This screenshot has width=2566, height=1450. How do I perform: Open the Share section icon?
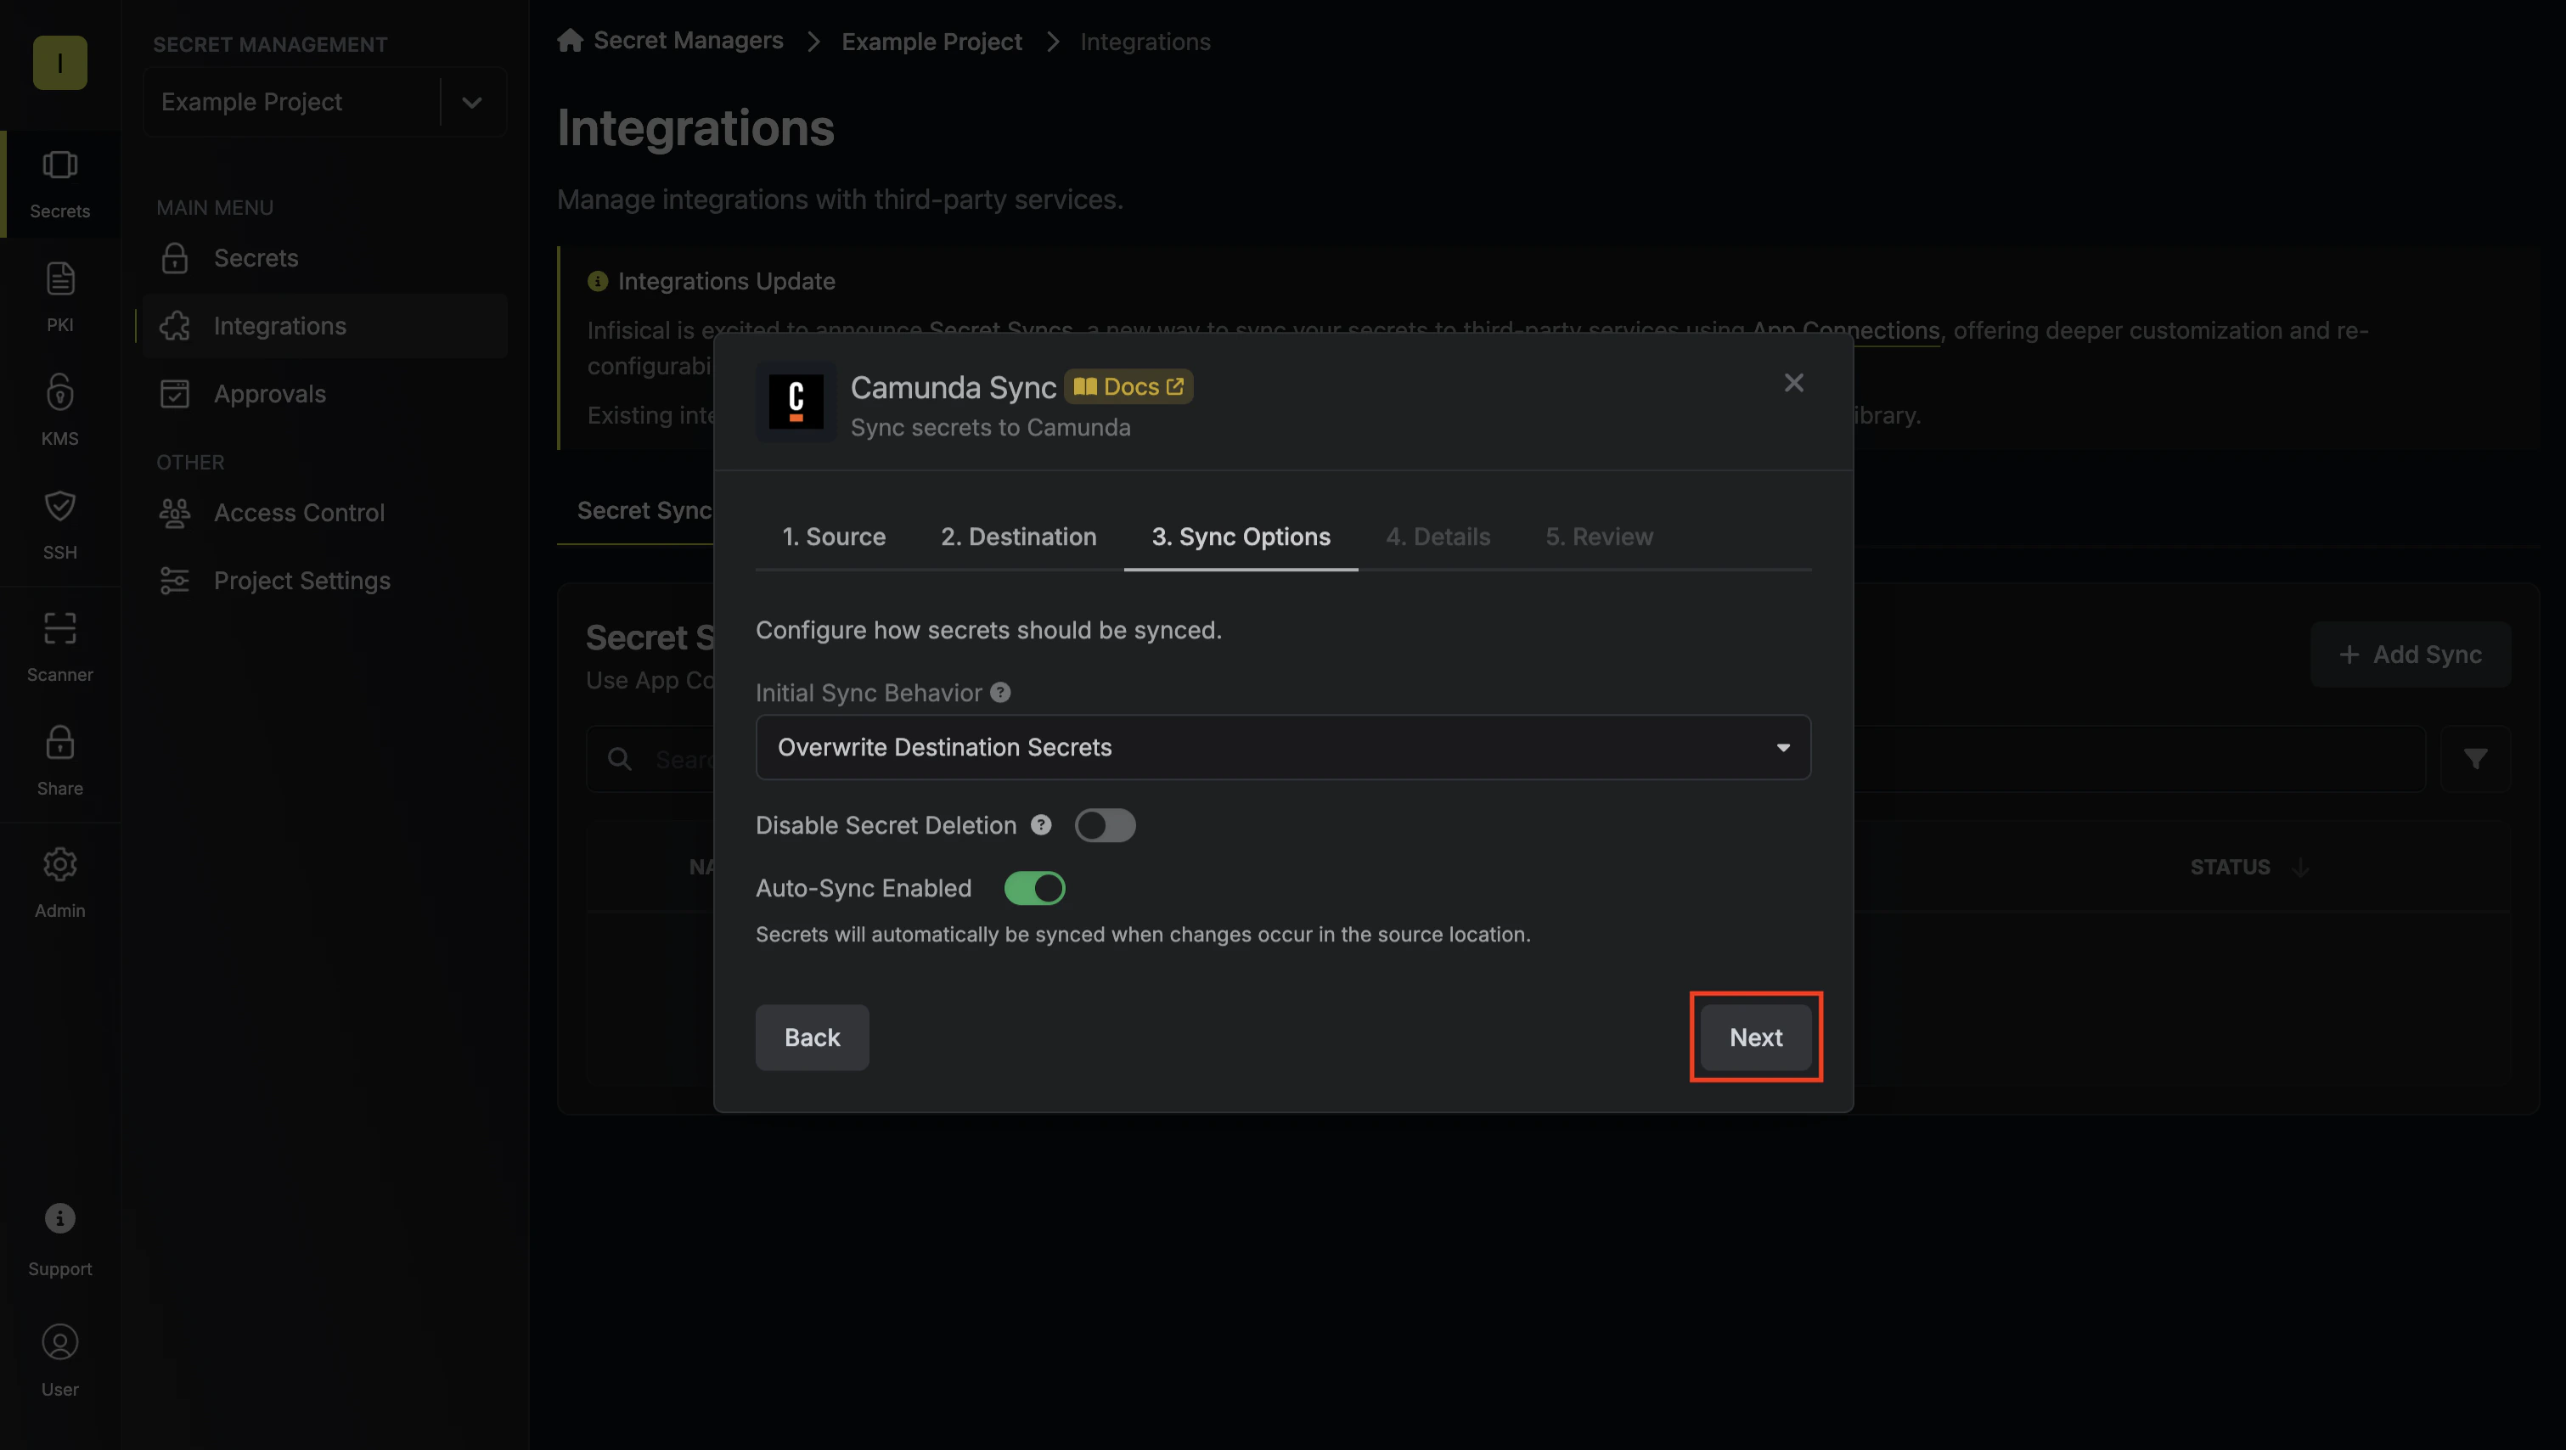59,760
